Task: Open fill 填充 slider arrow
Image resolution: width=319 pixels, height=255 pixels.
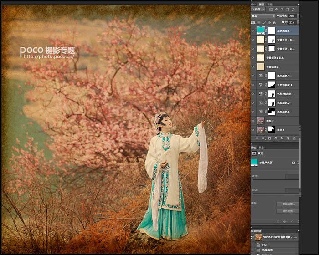Action: click(x=298, y=23)
